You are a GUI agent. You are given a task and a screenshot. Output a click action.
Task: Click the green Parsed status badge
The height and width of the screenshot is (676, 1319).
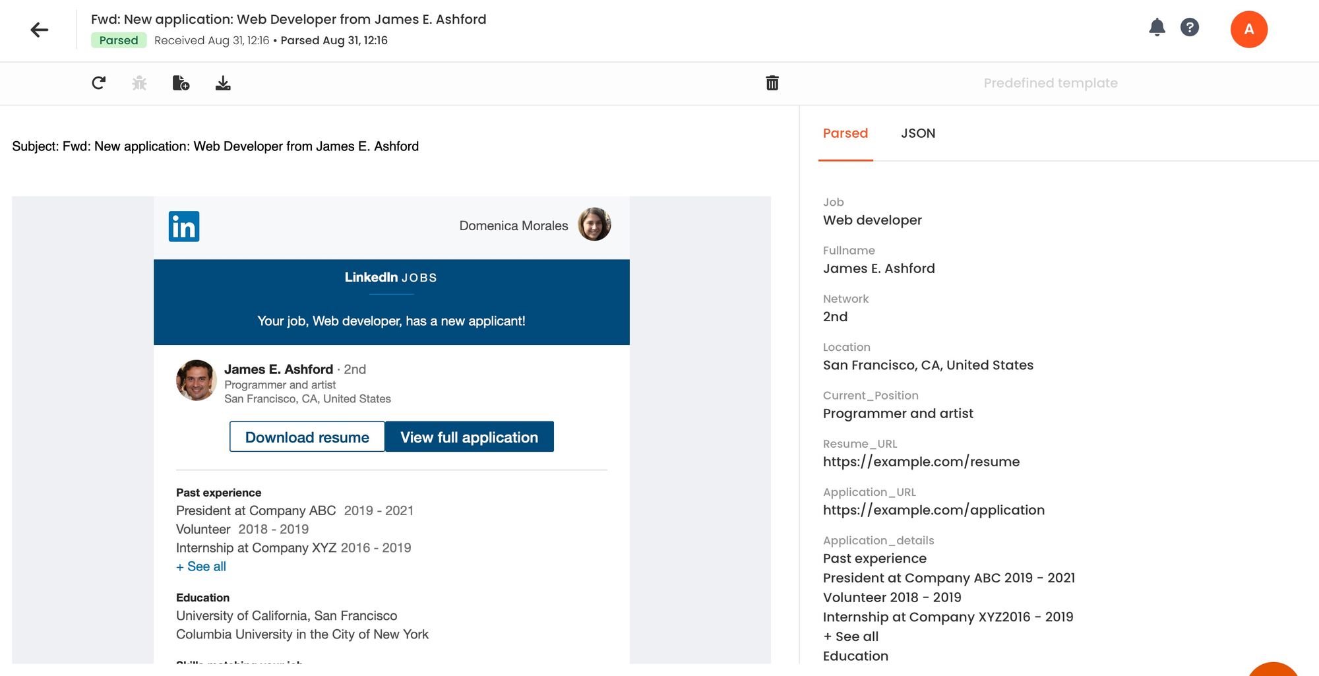[x=119, y=40]
